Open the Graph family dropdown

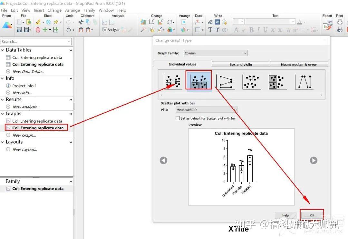click(215, 53)
